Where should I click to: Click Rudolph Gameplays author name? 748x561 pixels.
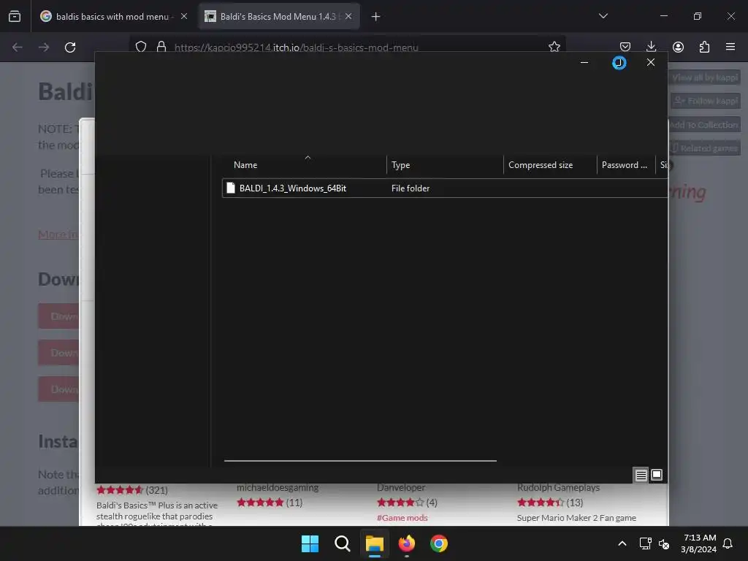(x=558, y=487)
